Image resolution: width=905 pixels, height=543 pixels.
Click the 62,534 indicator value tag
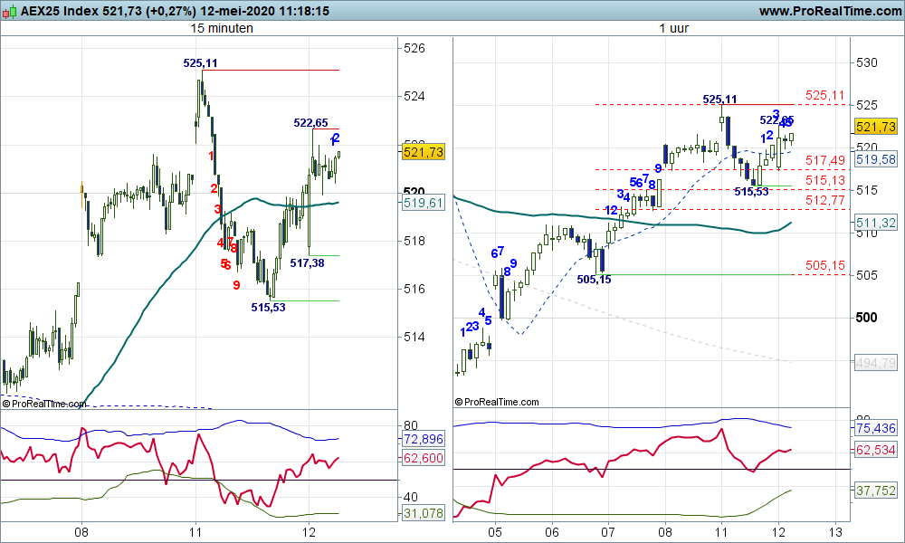876,450
